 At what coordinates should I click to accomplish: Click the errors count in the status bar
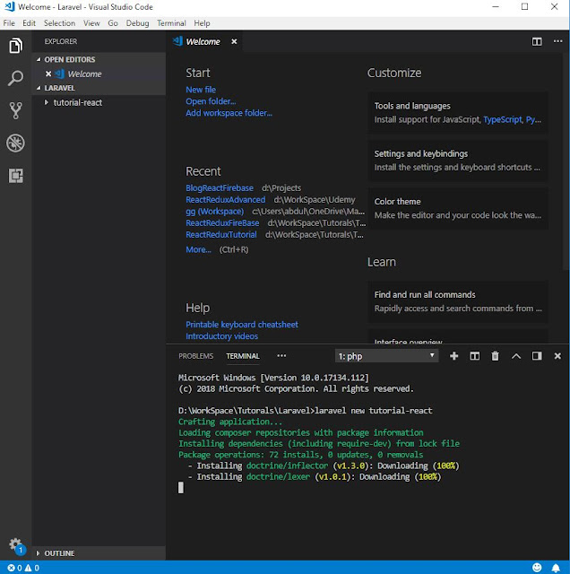coord(14,568)
